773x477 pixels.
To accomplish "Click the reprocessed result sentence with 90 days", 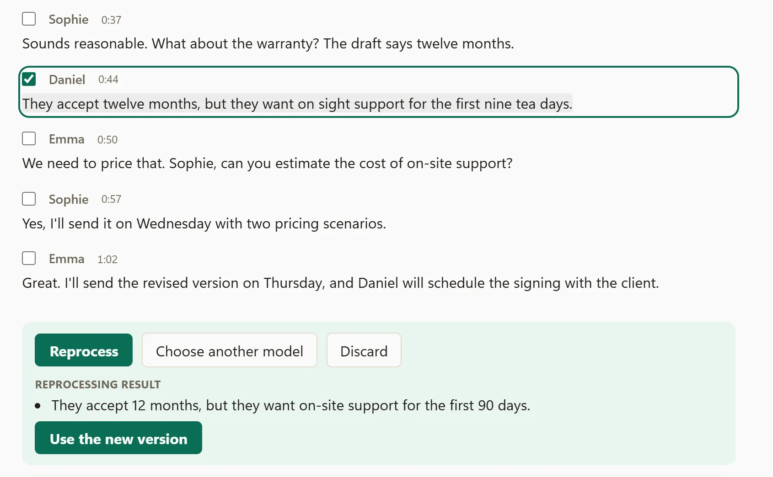I will click(x=291, y=405).
